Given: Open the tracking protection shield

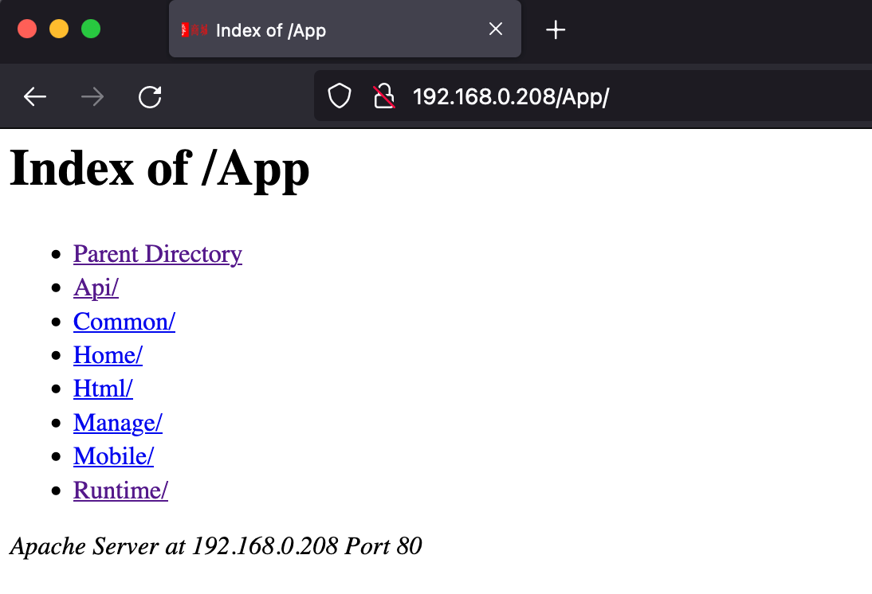Looking at the screenshot, I should click(x=340, y=97).
